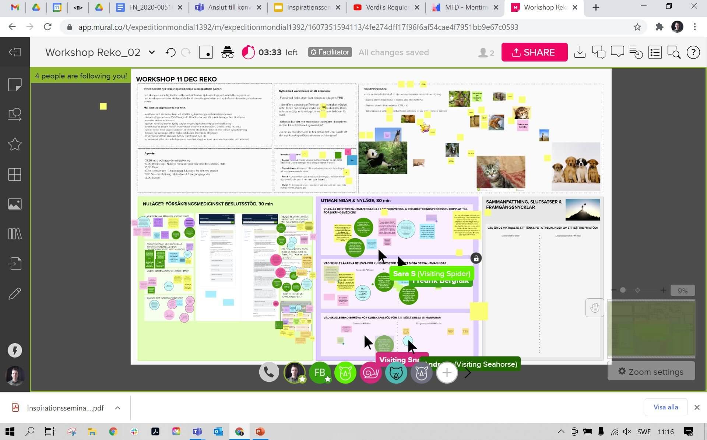
Task: Click the zoom slider handle
Action: (x=623, y=290)
